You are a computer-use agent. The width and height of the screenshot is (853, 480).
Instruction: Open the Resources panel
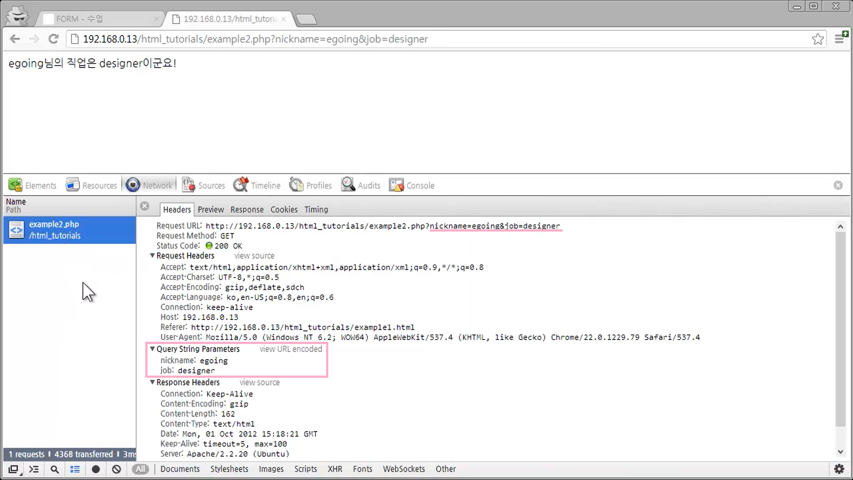click(92, 185)
